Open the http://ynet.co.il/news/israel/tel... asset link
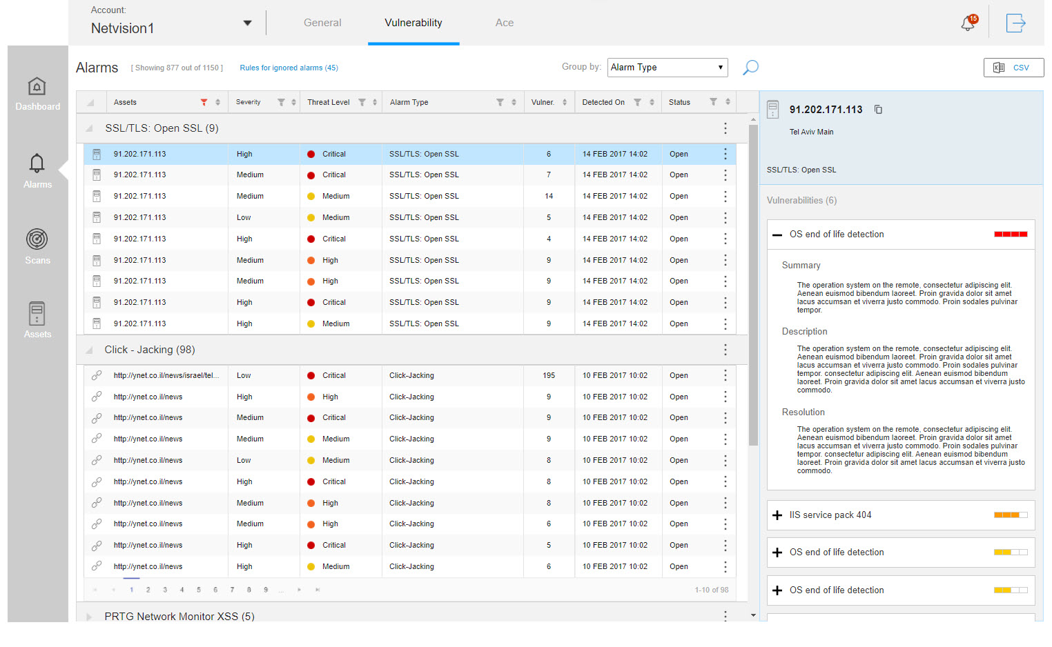This screenshot has height=647, width=1052. 166,375
